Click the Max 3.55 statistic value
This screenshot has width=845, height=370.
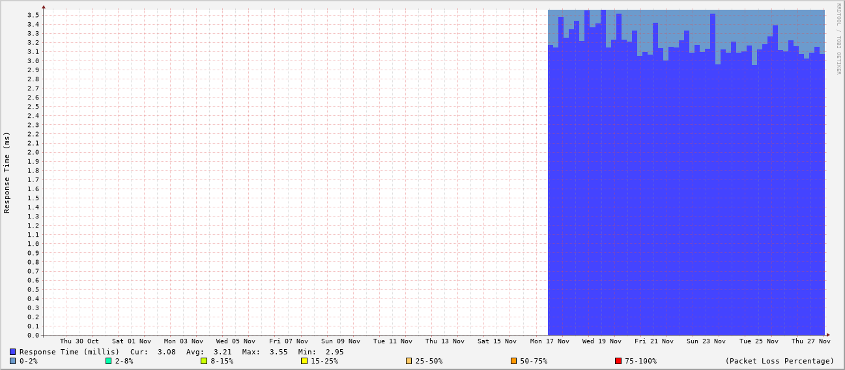coord(278,352)
